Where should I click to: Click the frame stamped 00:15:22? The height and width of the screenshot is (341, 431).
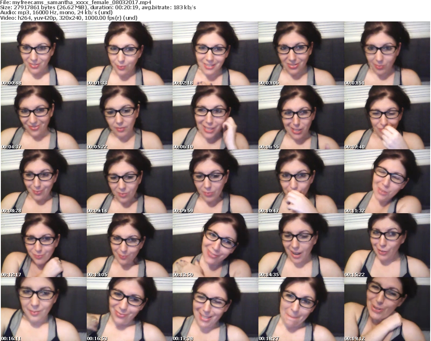tap(387, 245)
